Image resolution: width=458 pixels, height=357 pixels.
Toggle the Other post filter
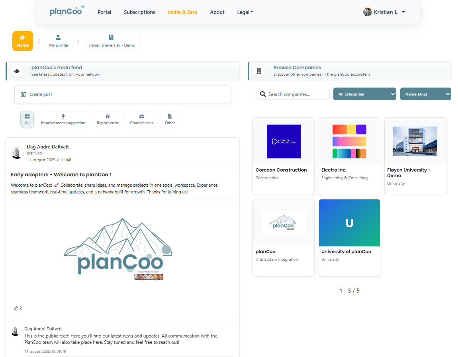click(x=170, y=117)
